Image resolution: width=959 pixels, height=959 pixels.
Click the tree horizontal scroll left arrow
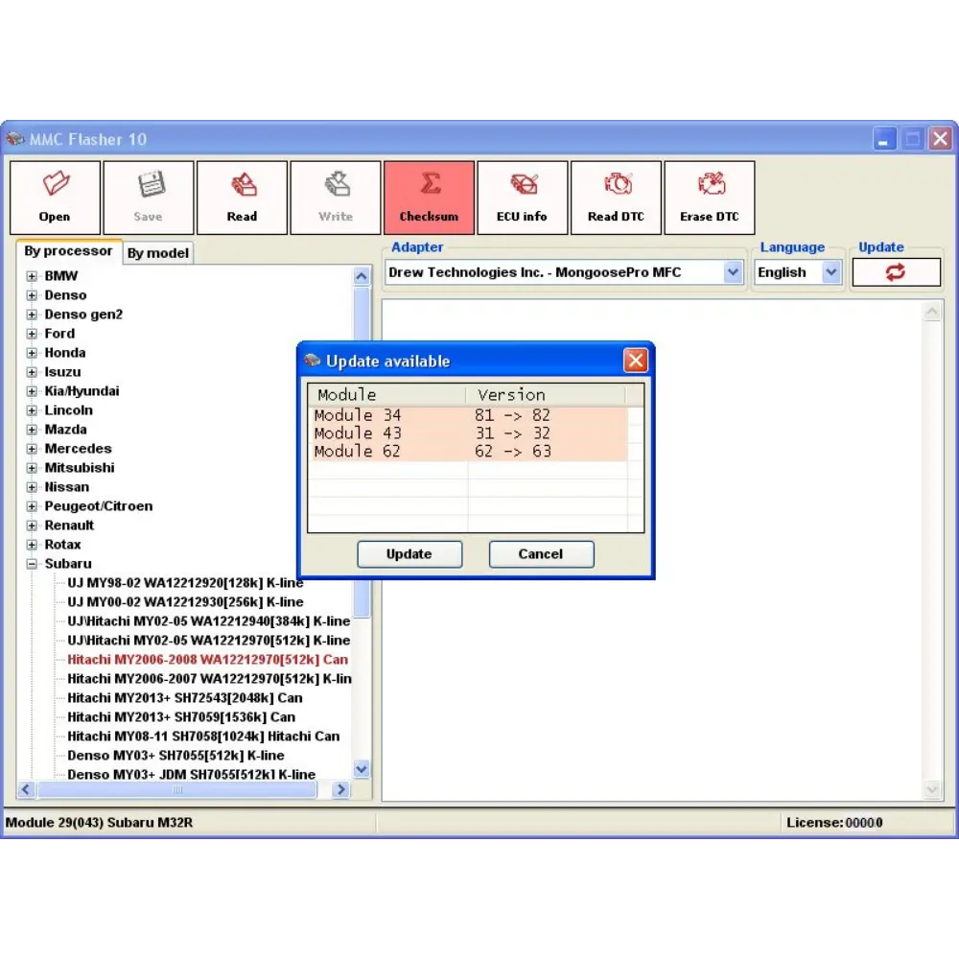coord(26,789)
